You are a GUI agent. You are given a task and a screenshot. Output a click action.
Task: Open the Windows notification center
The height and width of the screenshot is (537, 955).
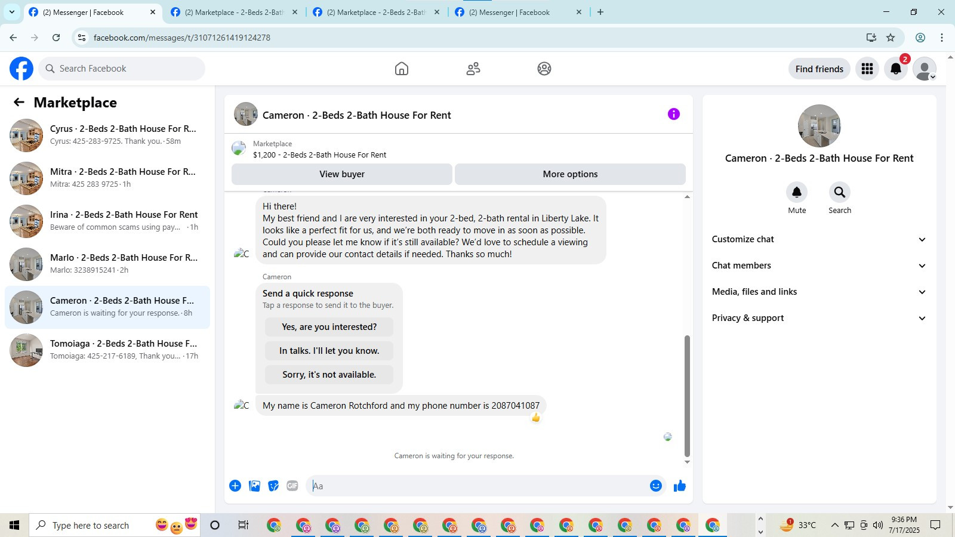point(935,525)
